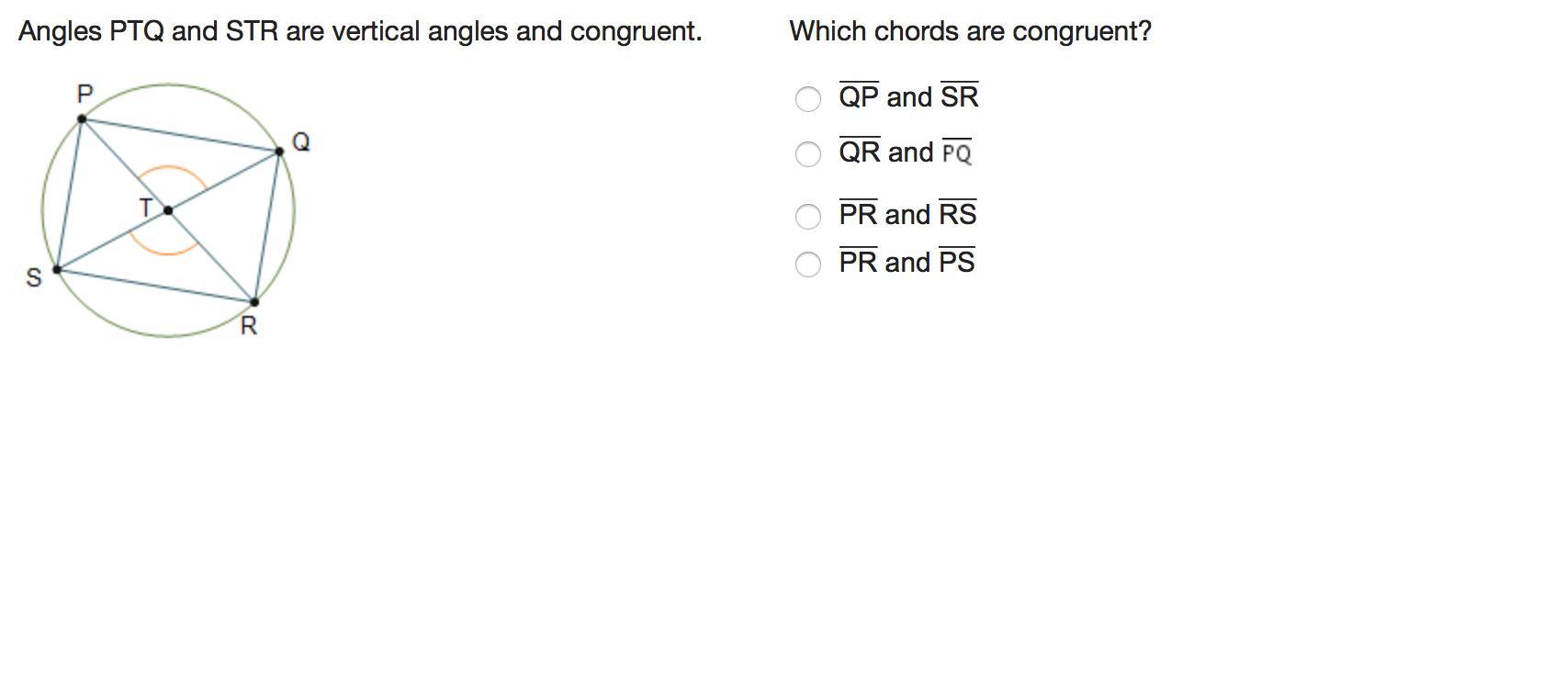Image resolution: width=1543 pixels, height=698 pixels.
Task: Click the letter label Q beside the circle
Action: 300,142
